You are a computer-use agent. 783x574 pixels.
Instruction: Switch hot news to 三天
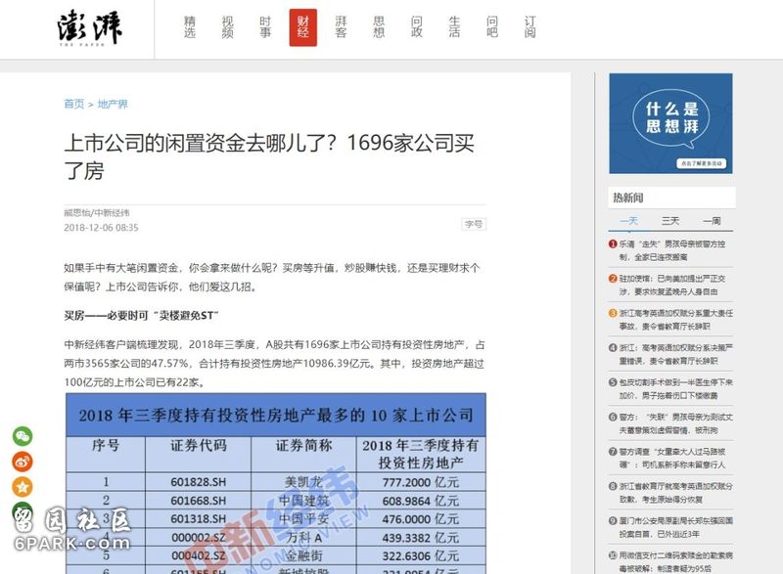click(670, 220)
